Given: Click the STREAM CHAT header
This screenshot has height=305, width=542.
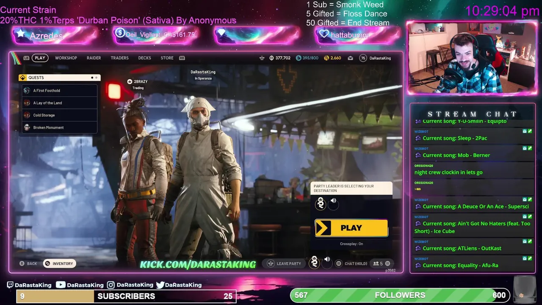Looking at the screenshot, I should [473, 114].
